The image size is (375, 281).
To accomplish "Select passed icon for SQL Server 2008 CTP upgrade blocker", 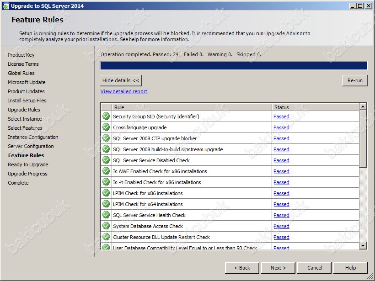I will [106, 138].
